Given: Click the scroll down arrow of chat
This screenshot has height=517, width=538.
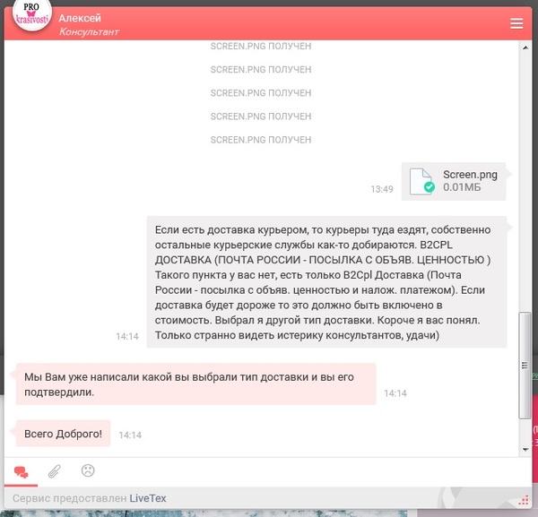Looking at the screenshot, I should [x=525, y=450].
